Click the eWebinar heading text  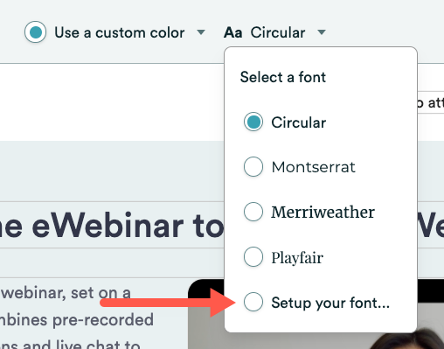112,226
